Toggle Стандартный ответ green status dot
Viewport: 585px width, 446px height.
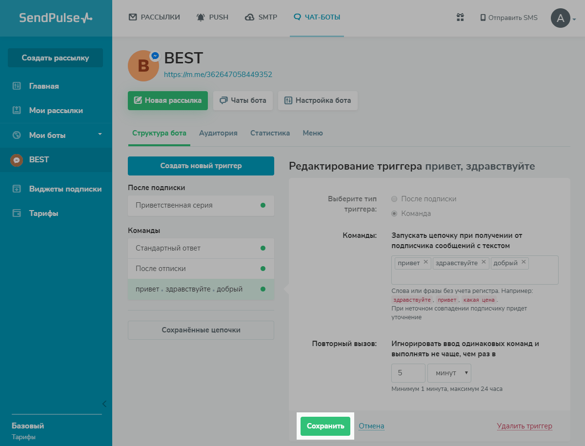point(263,248)
